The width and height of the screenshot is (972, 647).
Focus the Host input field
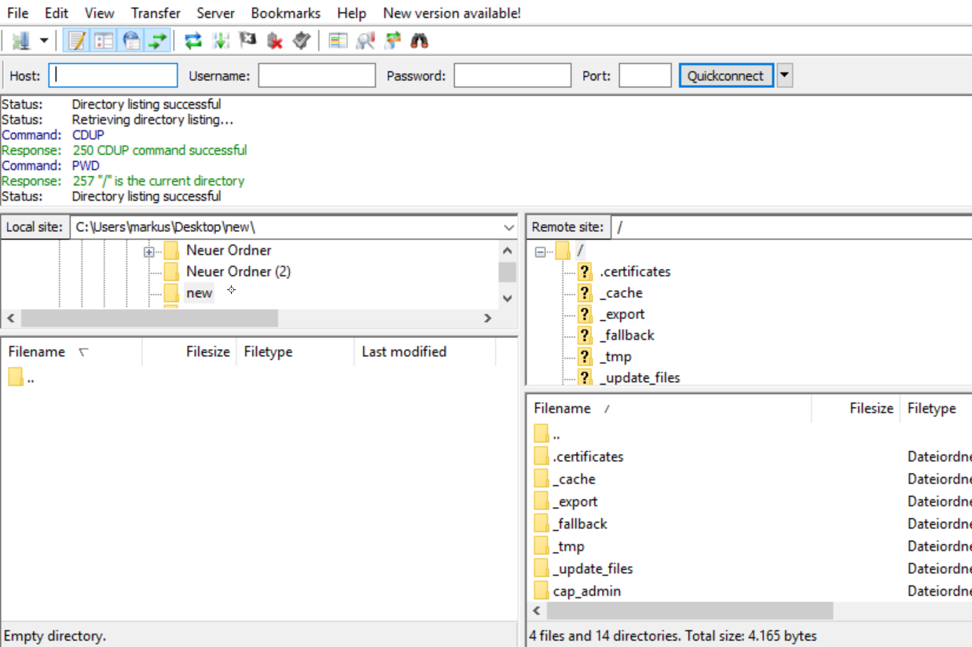pyautogui.click(x=113, y=75)
